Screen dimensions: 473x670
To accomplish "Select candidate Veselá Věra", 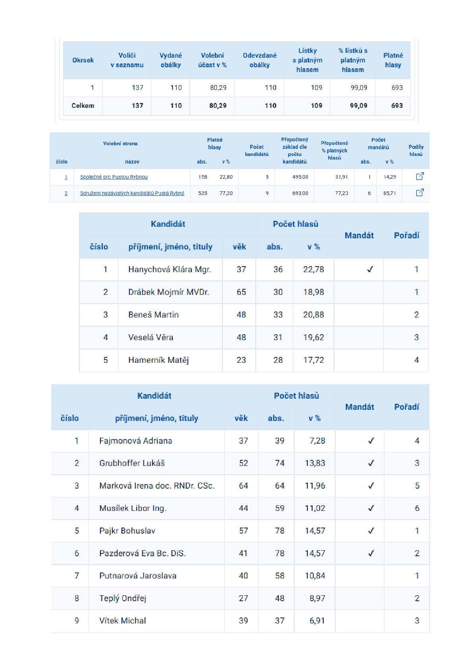I will (x=151, y=338).
